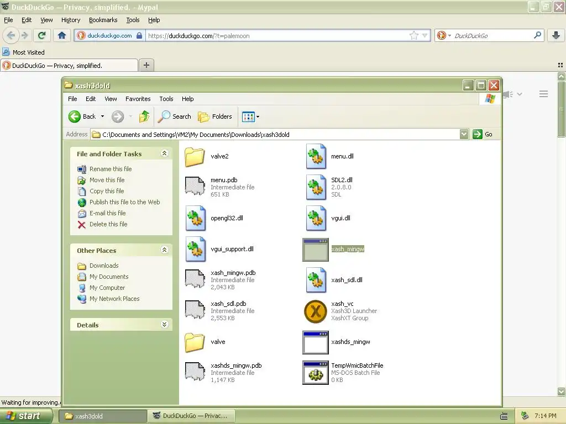Go to Downloads in Other Places

click(x=104, y=266)
